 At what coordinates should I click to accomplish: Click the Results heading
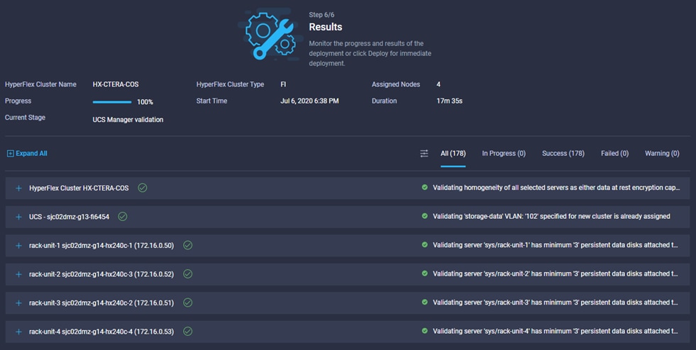point(326,27)
